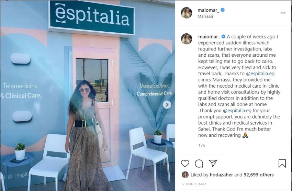Open maiomar_ profile picture in header
The height and width of the screenshot is (191, 292).
[x=187, y=13]
